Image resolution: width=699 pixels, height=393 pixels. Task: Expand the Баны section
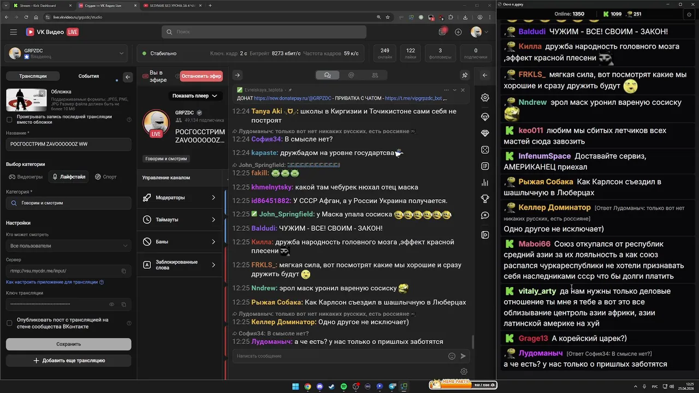tap(180, 242)
